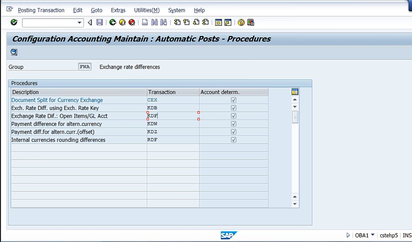The image size is (412, 242).
Task: Click the Find Next binoculars icon
Action: [x=163, y=23]
